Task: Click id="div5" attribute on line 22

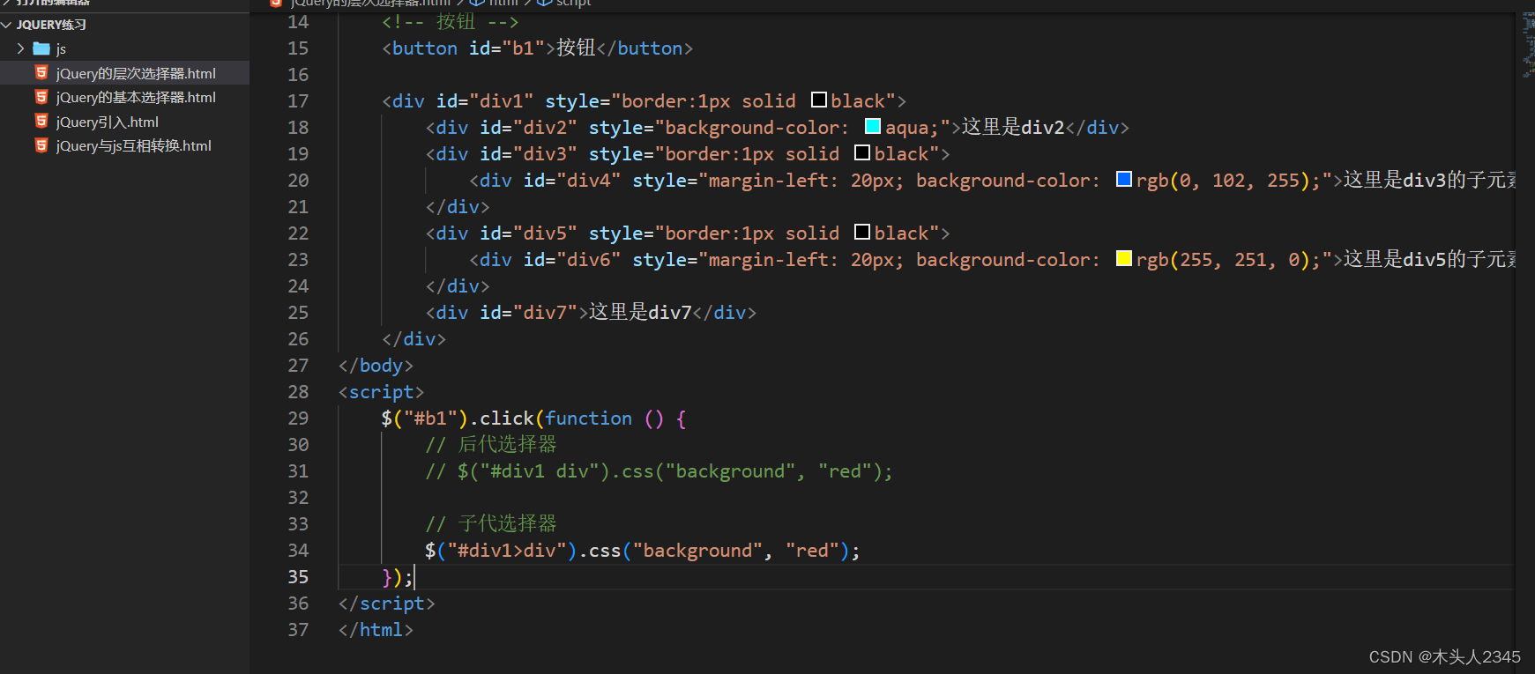Action: (529, 233)
